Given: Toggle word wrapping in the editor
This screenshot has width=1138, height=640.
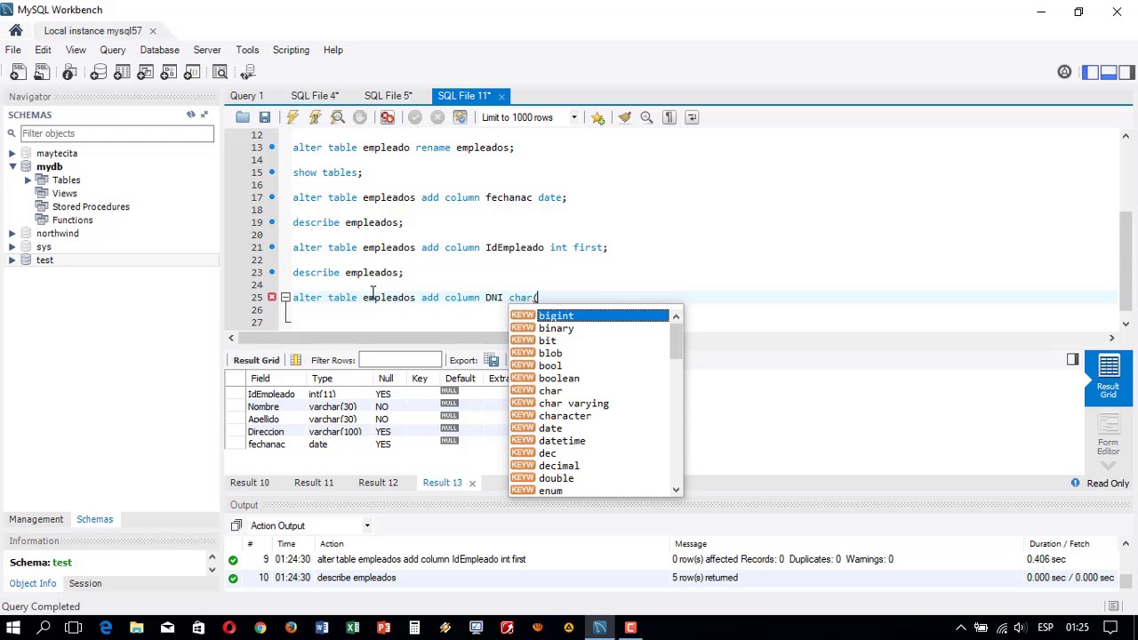Looking at the screenshot, I should pyautogui.click(x=692, y=117).
